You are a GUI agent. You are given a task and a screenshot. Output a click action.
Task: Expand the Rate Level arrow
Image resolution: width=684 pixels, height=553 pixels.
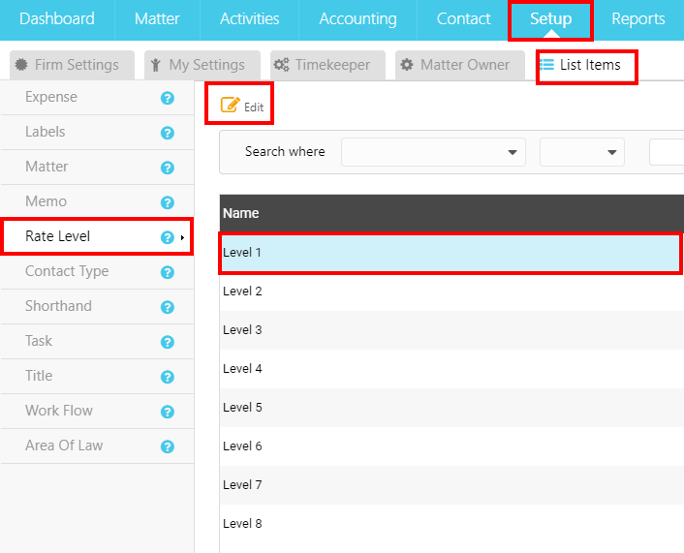182,237
